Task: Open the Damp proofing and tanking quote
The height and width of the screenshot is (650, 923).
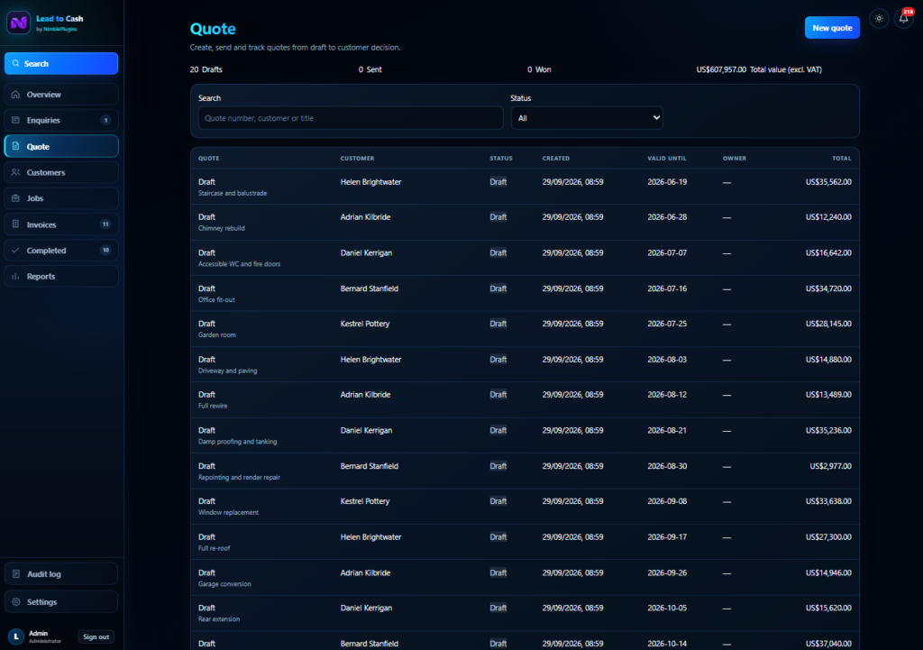Action: tap(525, 435)
